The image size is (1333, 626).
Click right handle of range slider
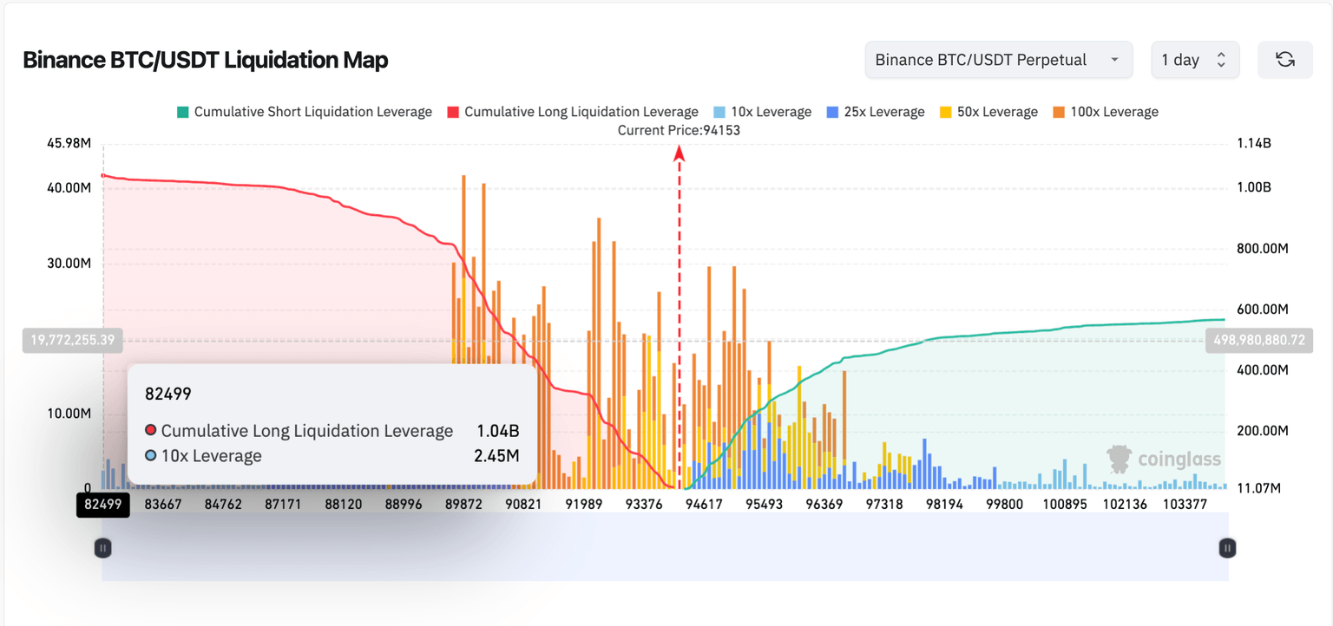pyautogui.click(x=1227, y=547)
